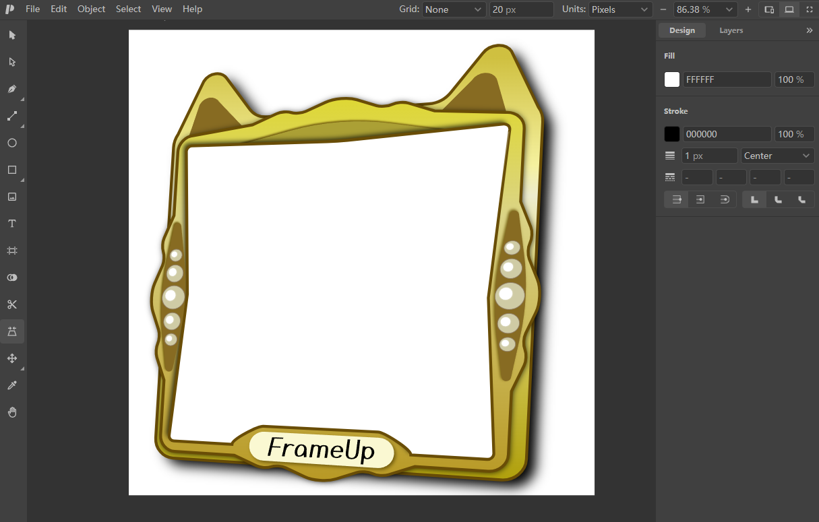The height and width of the screenshot is (522, 819).
Task: Pick the Shape Builder tool
Action: [x=12, y=278]
